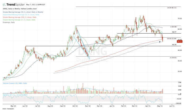Select the Simple Moving Average (50) legend entry
This screenshot has height=110, width=185.
pos(23,12)
